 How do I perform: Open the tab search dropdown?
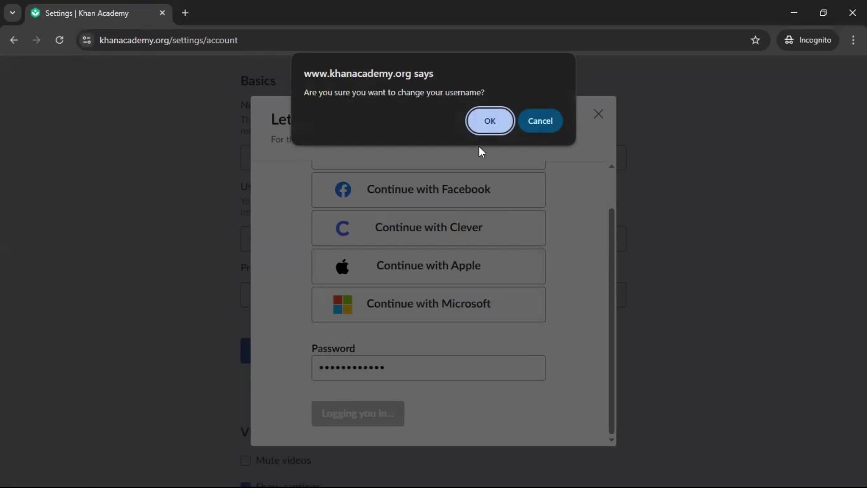point(13,13)
